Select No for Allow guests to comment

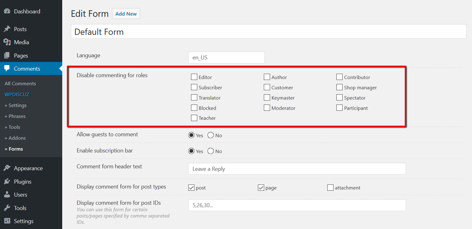[211, 135]
